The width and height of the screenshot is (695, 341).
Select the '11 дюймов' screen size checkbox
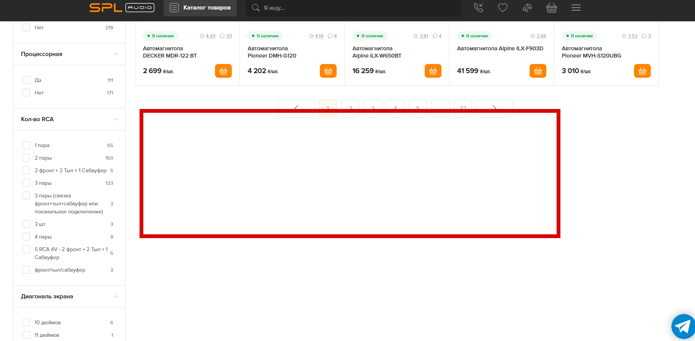[26, 335]
